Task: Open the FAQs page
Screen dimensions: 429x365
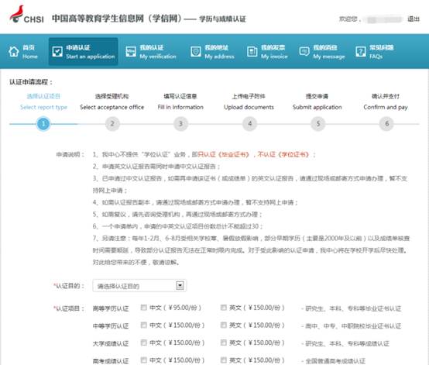Action: tap(374, 52)
